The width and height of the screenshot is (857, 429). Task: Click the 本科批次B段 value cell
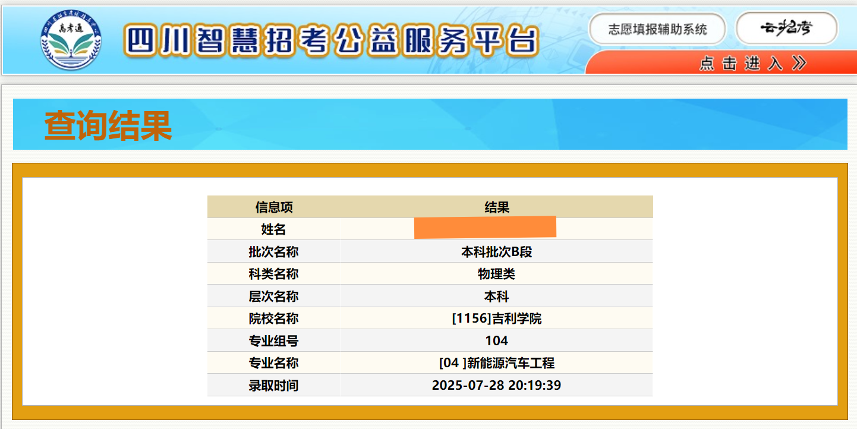[496, 252]
